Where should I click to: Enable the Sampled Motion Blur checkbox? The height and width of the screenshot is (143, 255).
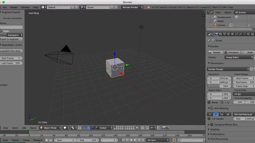pyautogui.click(x=212, y=124)
